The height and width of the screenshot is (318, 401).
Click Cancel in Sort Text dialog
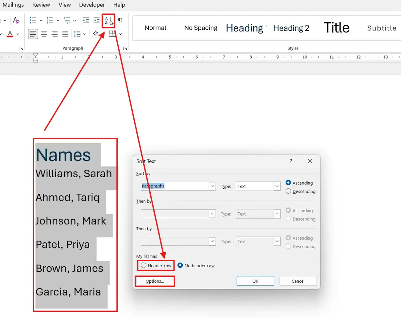coord(298,281)
